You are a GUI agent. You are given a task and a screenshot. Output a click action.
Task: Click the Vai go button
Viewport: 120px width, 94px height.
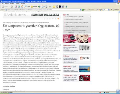coord(84,10)
